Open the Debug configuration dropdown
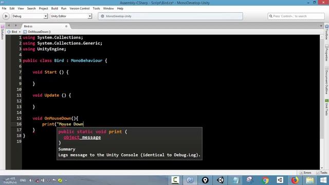329x185 pixels. pos(30,16)
